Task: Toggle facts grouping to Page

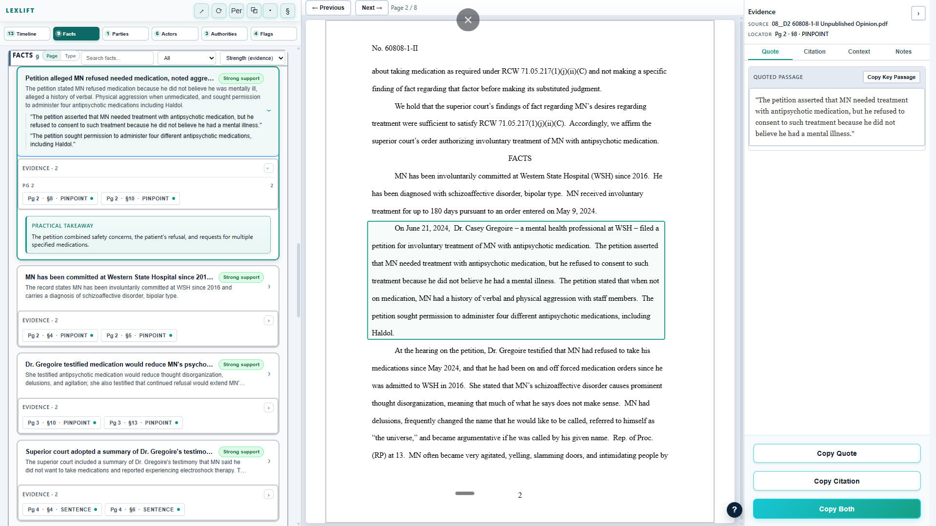Action: pyautogui.click(x=52, y=56)
